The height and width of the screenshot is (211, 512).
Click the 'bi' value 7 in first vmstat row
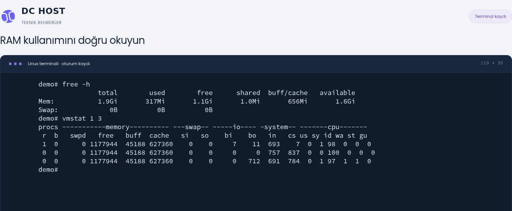point(234,144)
